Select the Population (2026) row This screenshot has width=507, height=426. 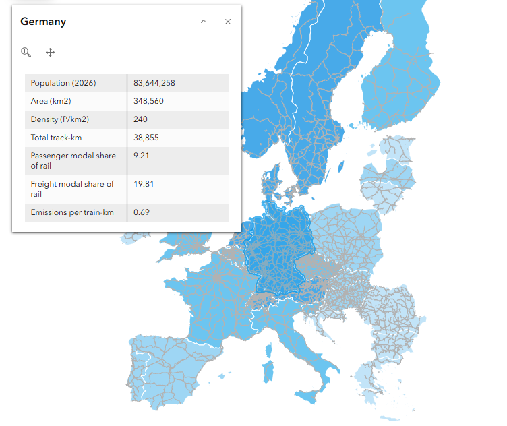tap(127, 83)
